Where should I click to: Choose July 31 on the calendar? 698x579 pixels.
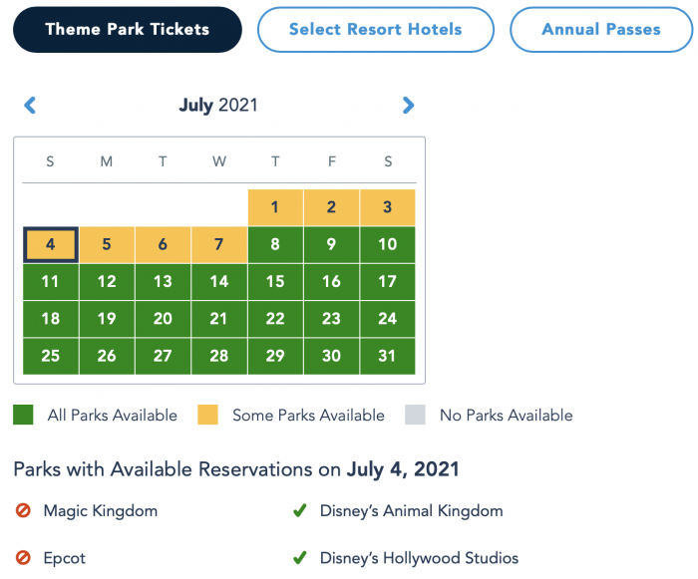click(388, 356)
